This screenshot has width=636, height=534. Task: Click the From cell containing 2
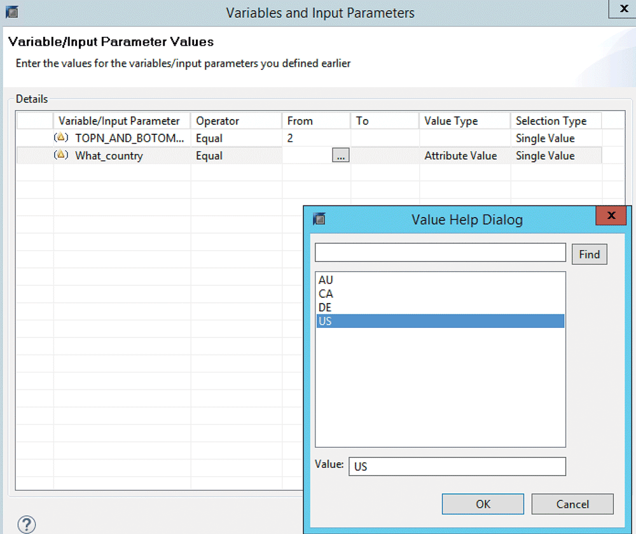pos(315,138)
